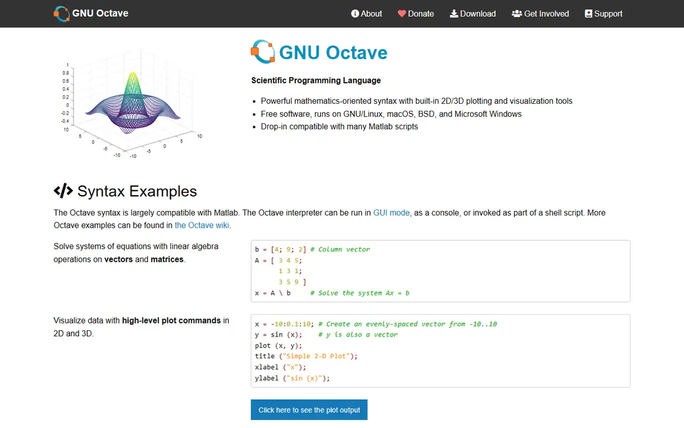Click the bold word vectors
Screen dimensions: 684x428
tap(118, 259)
